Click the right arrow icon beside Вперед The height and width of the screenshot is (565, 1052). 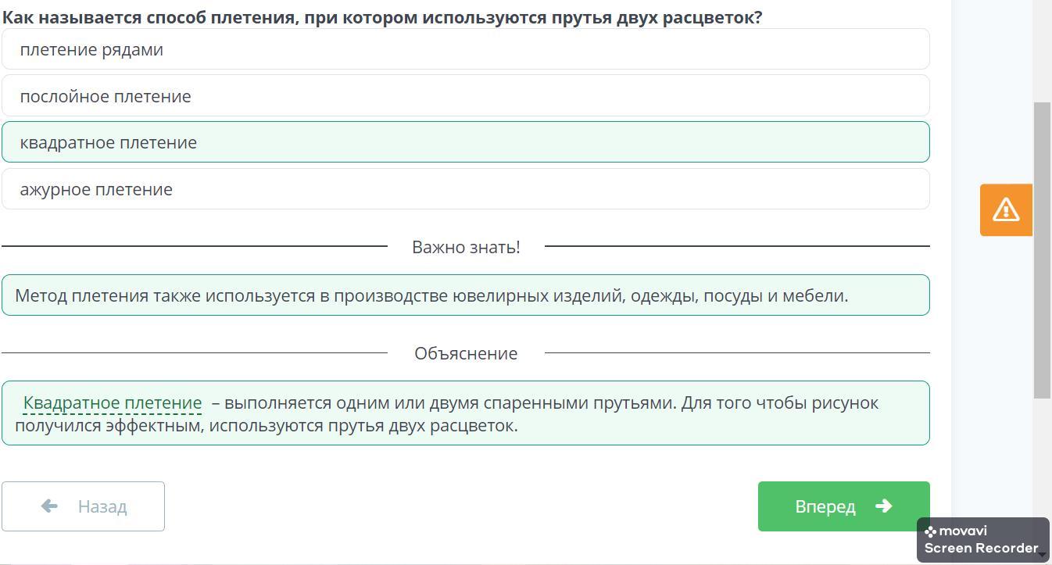click(x=884, y=506)
